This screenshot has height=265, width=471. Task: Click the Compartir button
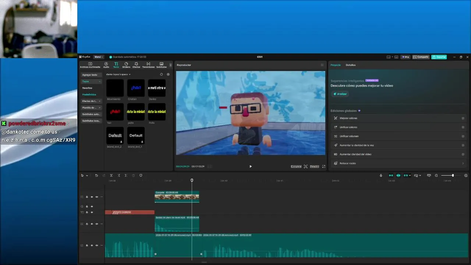tap(421, 57)
